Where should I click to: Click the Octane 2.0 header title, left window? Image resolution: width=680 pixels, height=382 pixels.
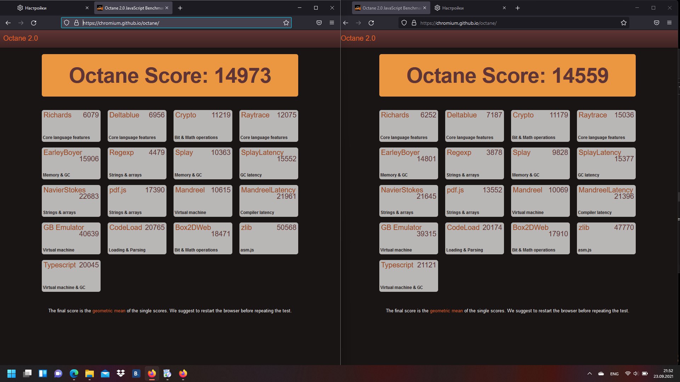[21, 38]
